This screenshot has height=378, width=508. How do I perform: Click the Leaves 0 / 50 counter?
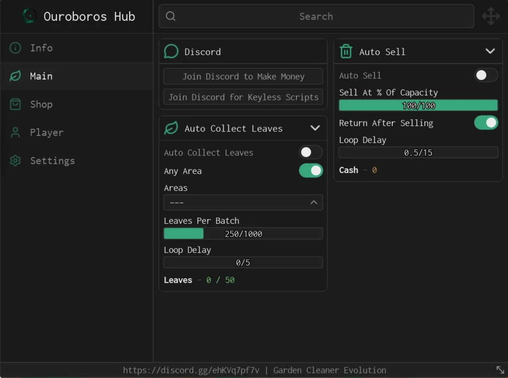coord(199,280)
